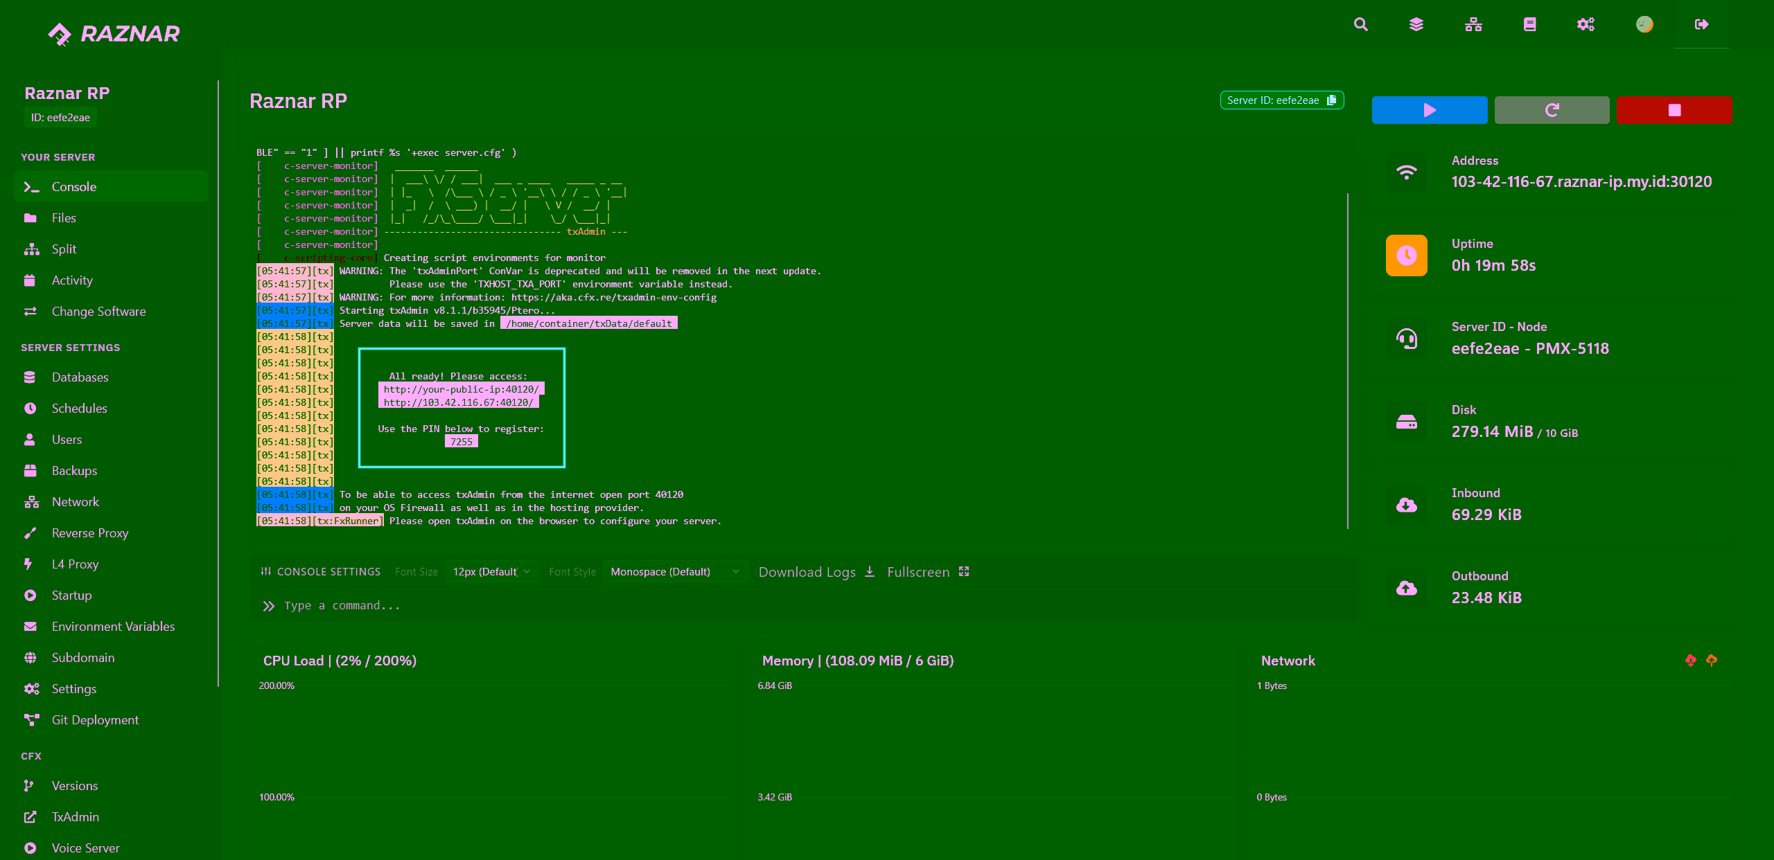This screenshot has height=860, width=1774.
Task: Open TxAdmin external link
Action: (111, 817)
